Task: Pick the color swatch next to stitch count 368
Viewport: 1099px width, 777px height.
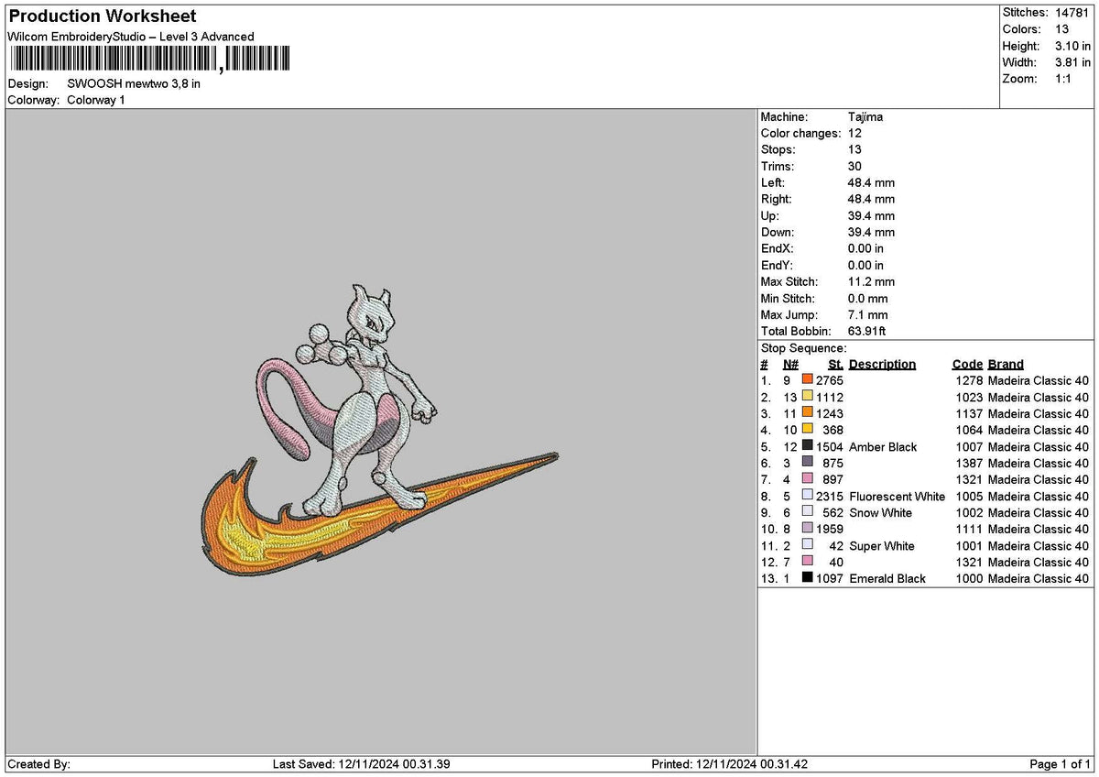Action: point(807,429)
